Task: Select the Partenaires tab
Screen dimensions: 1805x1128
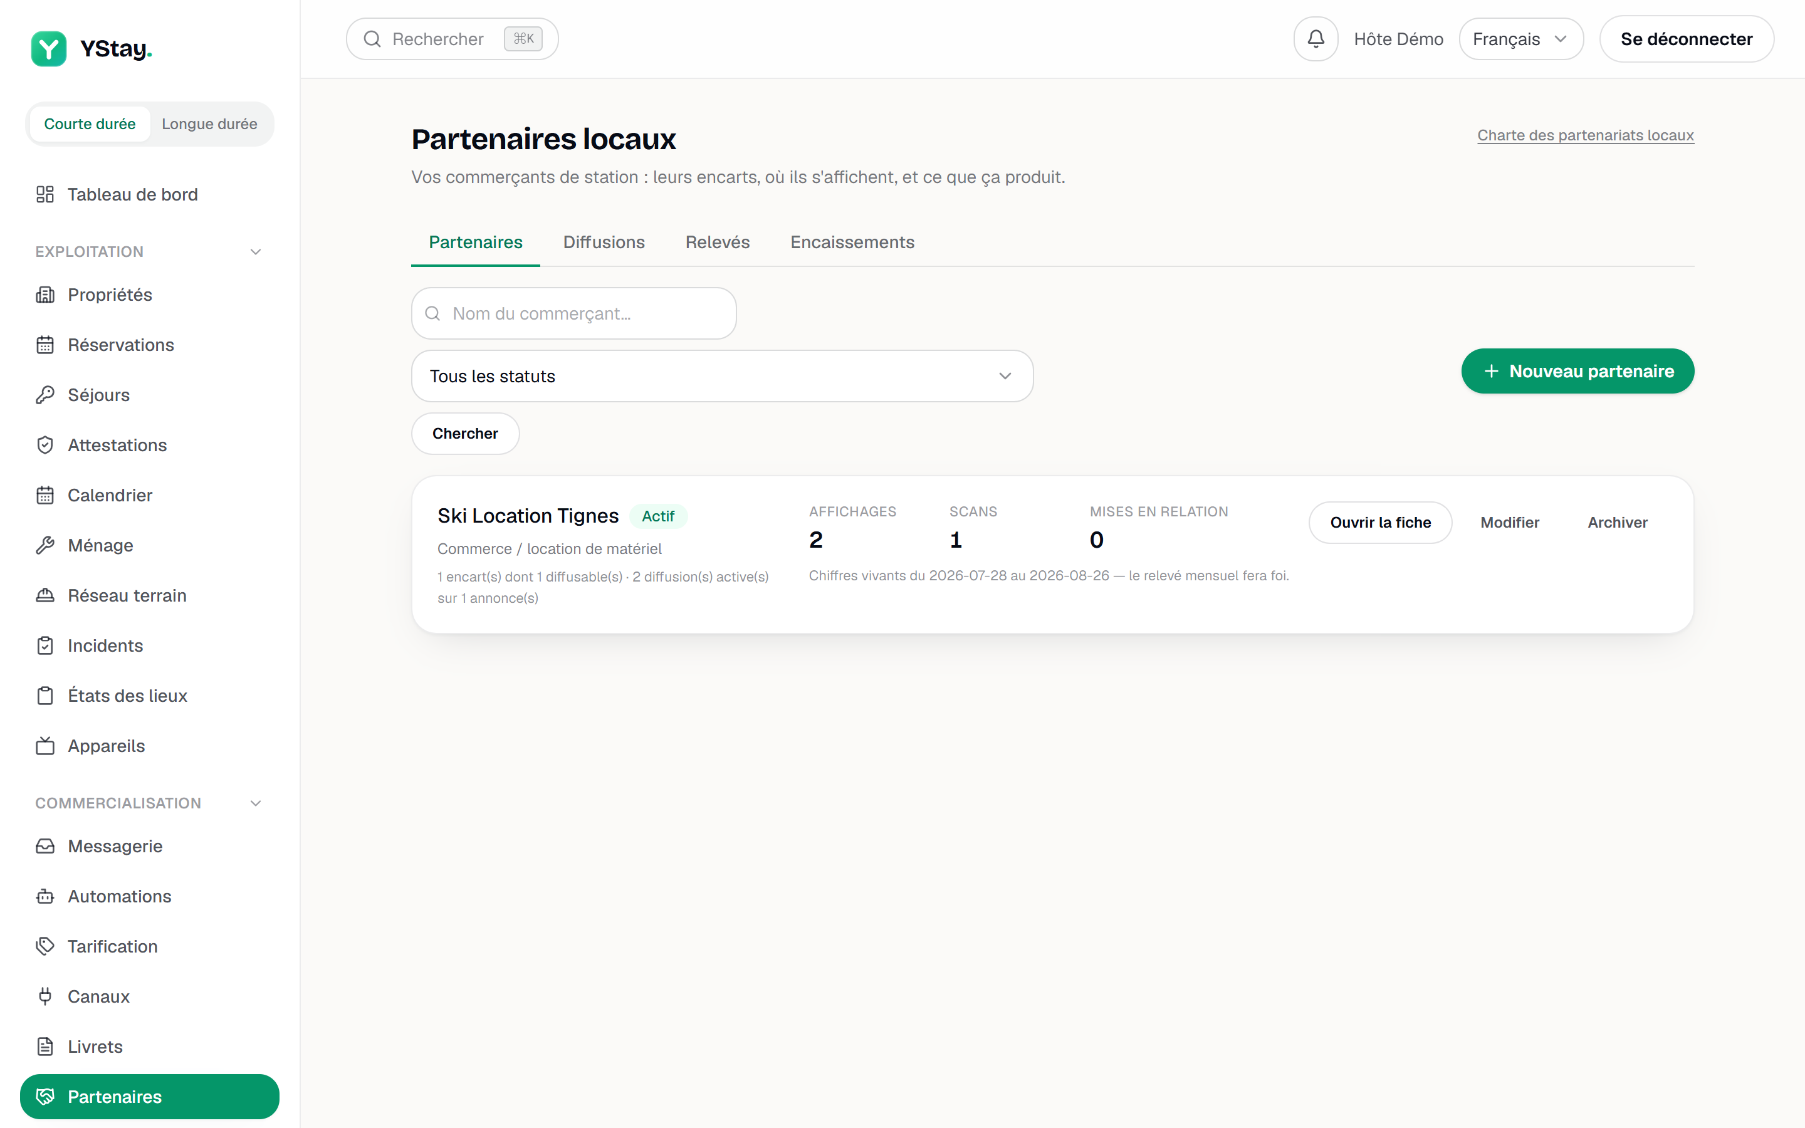Action: [x=475, y=243]
